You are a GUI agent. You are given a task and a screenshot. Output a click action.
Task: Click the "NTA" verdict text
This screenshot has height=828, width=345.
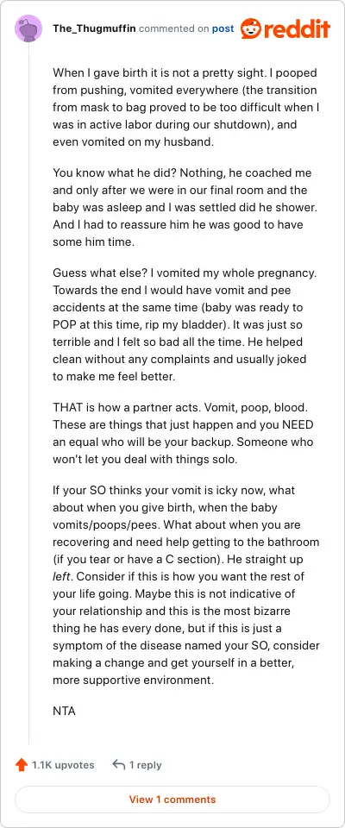[x=64, y=711]
